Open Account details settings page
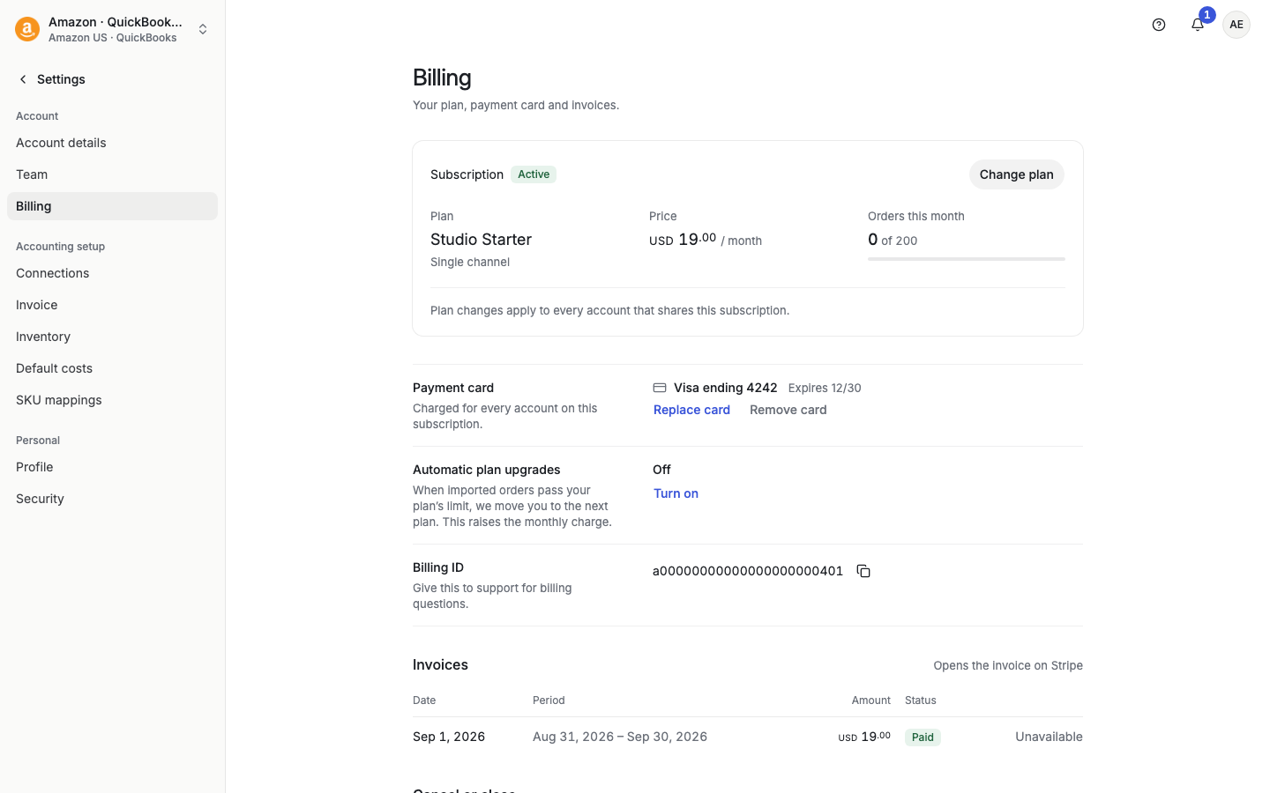This screenshot has width=1270, height=793. pyautogui.click(x=112, y=143)
